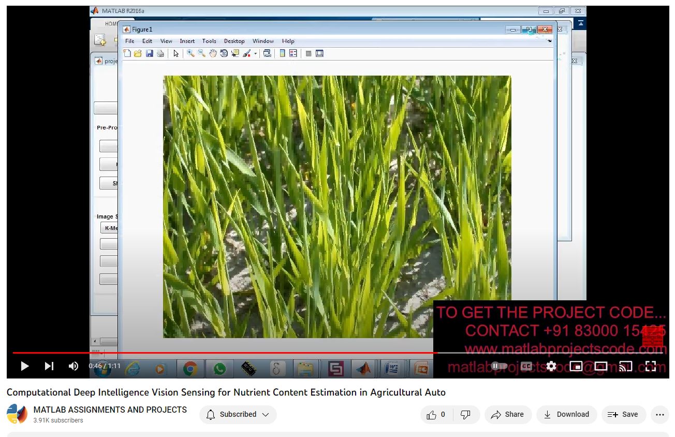This screenshot has width=675, height=437.
Task: Play the YouTube video
Action: point(24,366)
